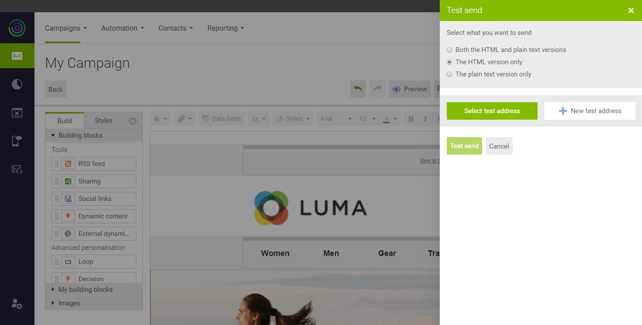Viewport: 642px width, 325px height.
Task: Click the My Campaign title text
Action: tap(87, 63)
